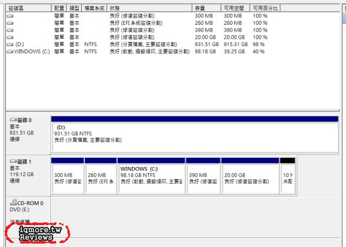Click the 'WINDOWS (C:)' name in the volume list

tap(32, 52)
